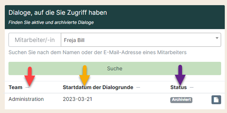Open the Freja Bill combo box
The height and width of the screenshot is (113, 227).
coord(141,40)
